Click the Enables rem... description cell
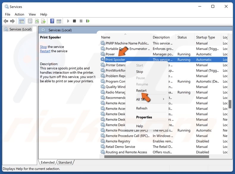The image size is (235, 174). (x=163, y=141)
